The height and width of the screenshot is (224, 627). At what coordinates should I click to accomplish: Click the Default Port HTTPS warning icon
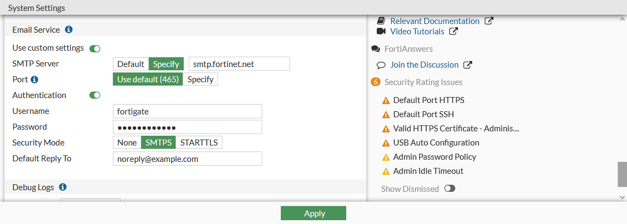pyautogui.click(x=386, y=100)
